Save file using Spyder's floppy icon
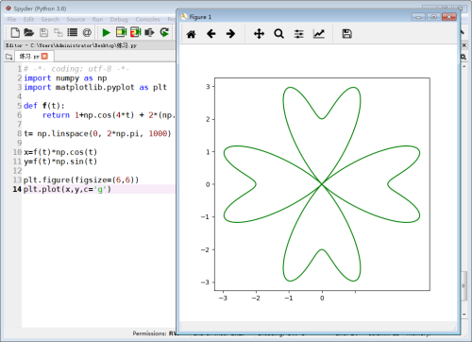This screenshot has width=472, height=342. [x=43, y=32]
